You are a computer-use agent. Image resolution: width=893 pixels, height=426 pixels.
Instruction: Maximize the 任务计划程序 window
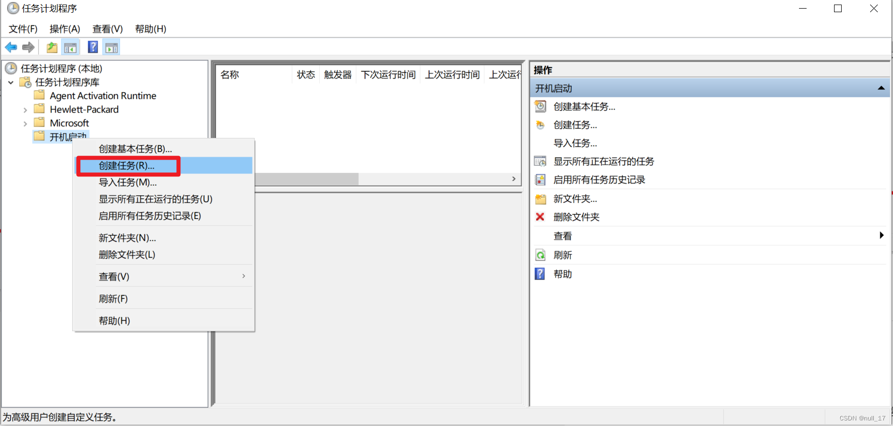(838, 9)
